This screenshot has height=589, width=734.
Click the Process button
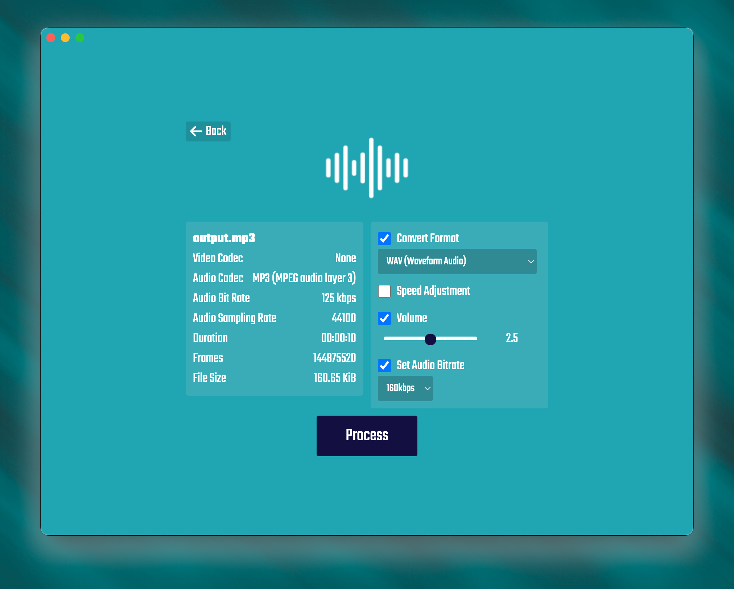pos(367,436)
